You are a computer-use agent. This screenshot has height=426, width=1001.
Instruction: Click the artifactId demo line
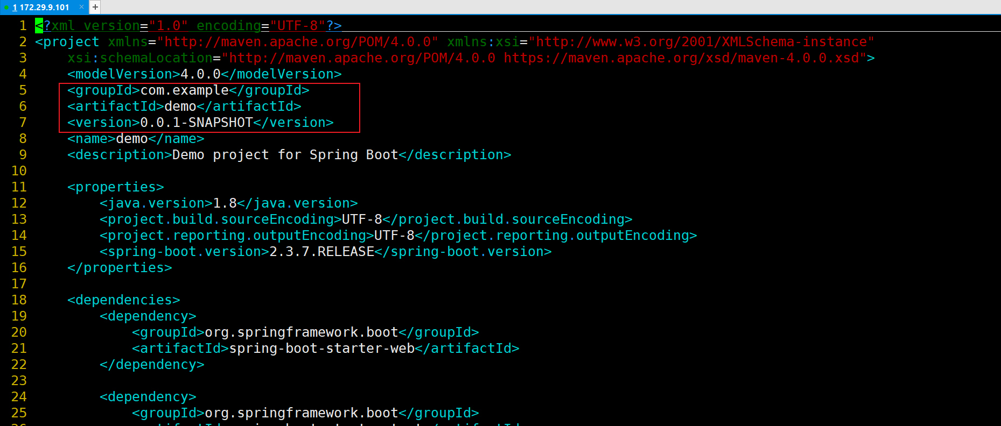tap(184, 106)
